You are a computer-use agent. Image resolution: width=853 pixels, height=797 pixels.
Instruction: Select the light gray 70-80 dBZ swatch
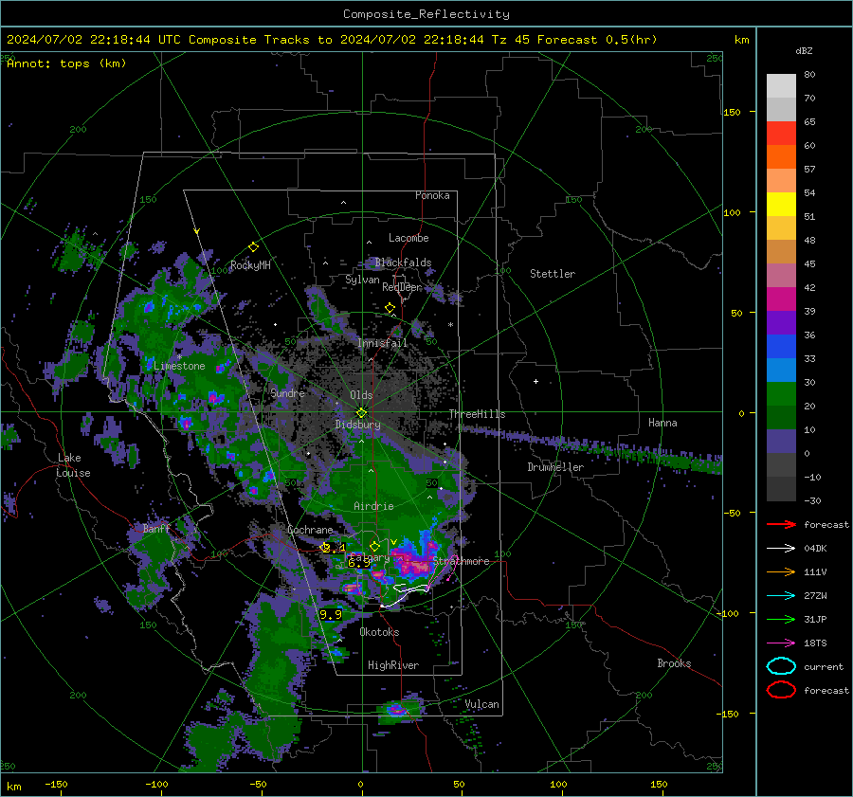781,85
